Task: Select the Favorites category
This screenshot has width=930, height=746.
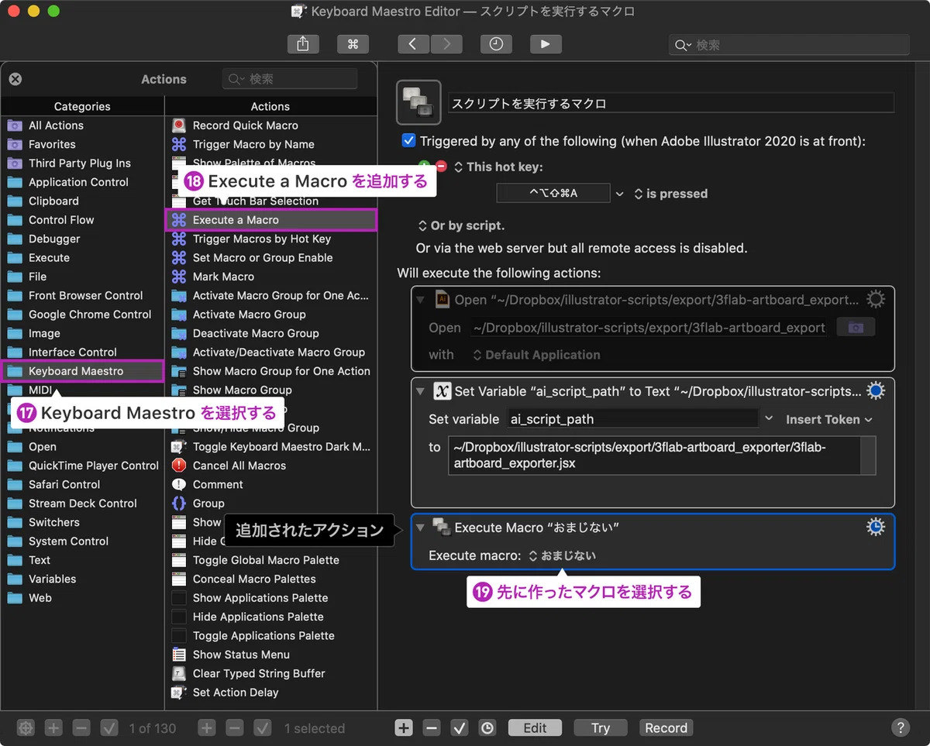Action: point(83,144)
